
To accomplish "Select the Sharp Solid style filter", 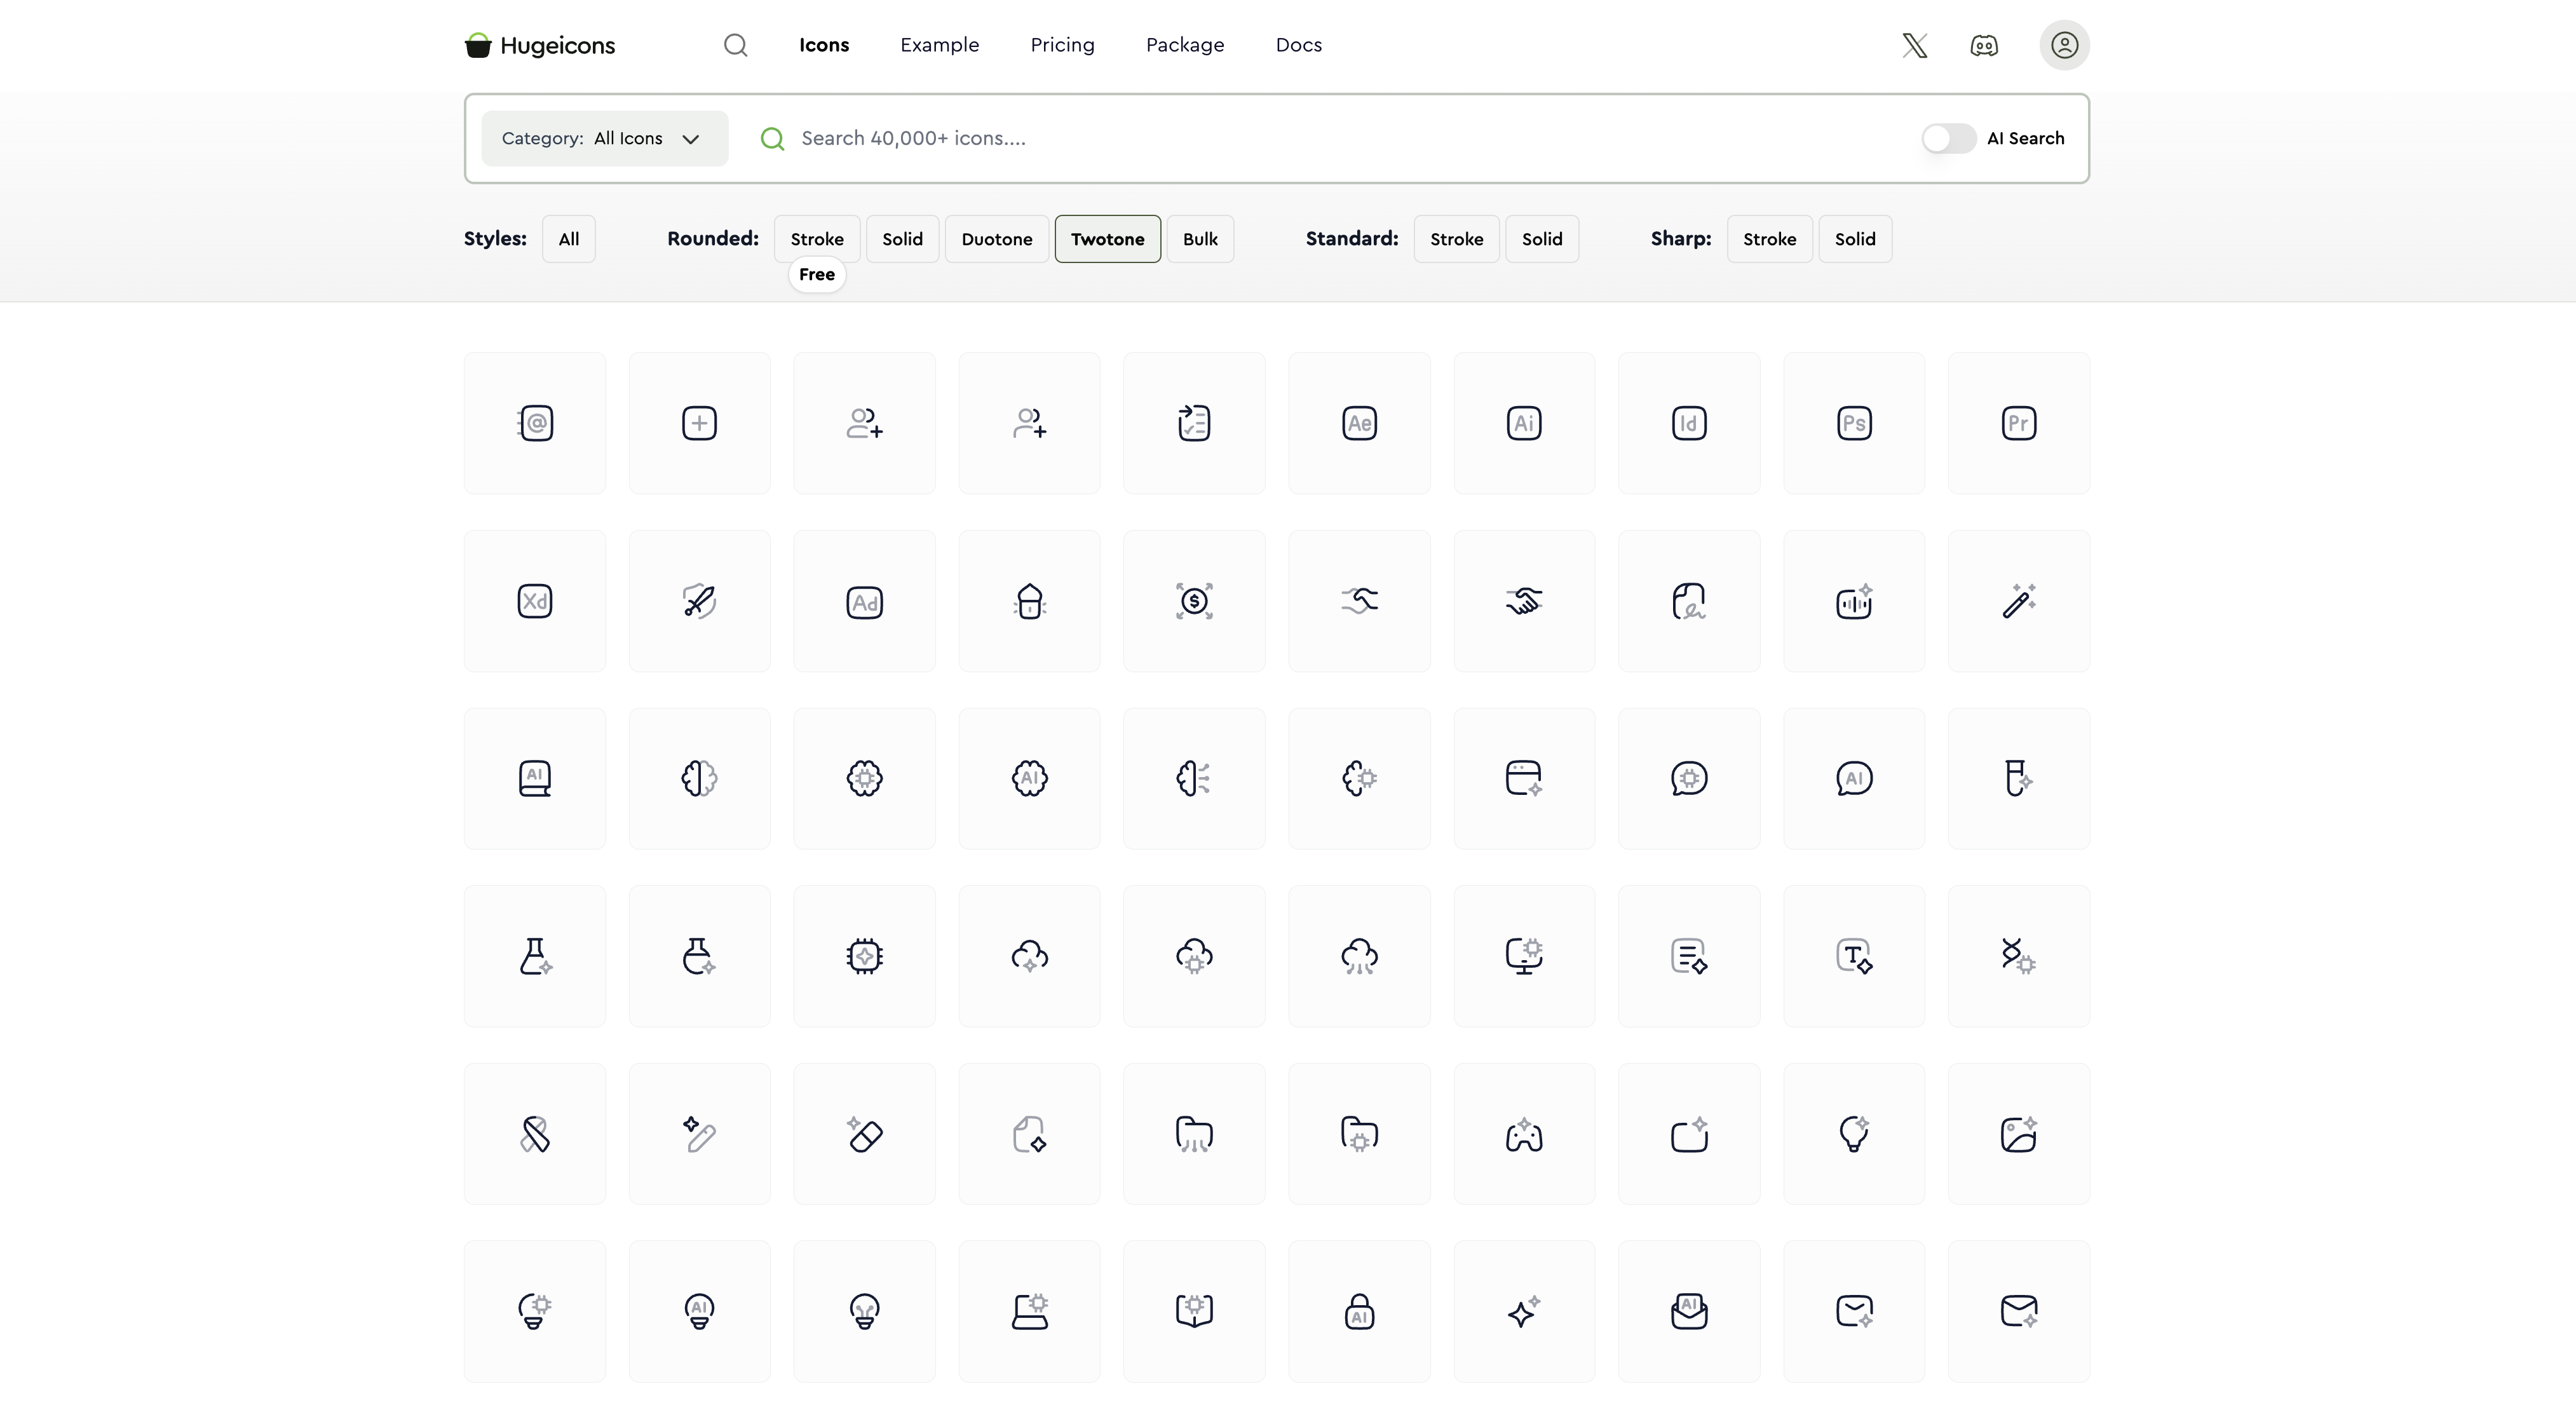I will pyautogui.click(x=1854, y=239).
